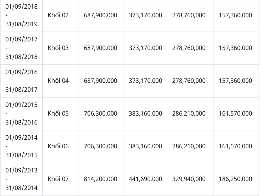Select 383,160,000 in the Khối 06 row

click(145, 146)
